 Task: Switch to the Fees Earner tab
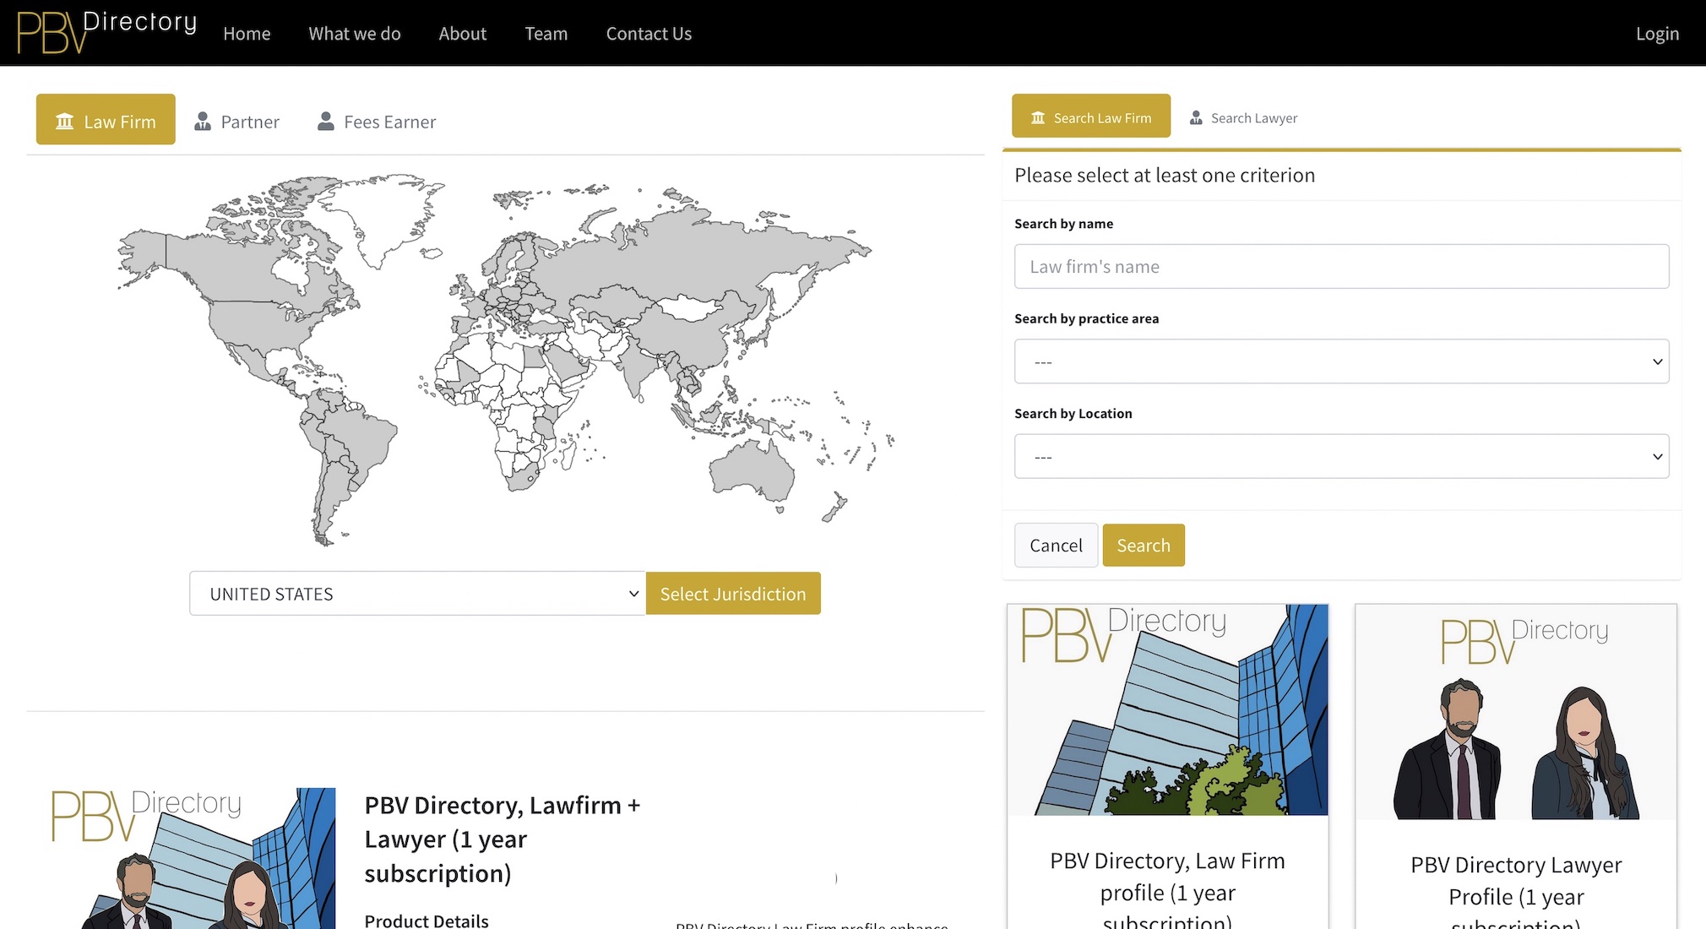tap(377, 122)
